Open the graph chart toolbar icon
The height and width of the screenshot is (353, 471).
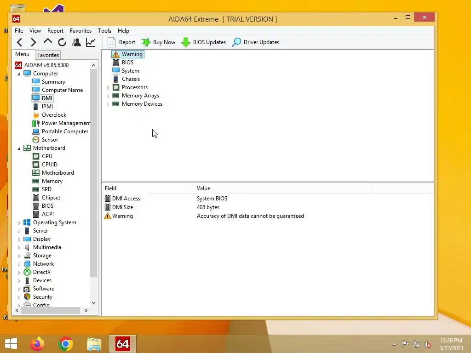tap(91, 42)
